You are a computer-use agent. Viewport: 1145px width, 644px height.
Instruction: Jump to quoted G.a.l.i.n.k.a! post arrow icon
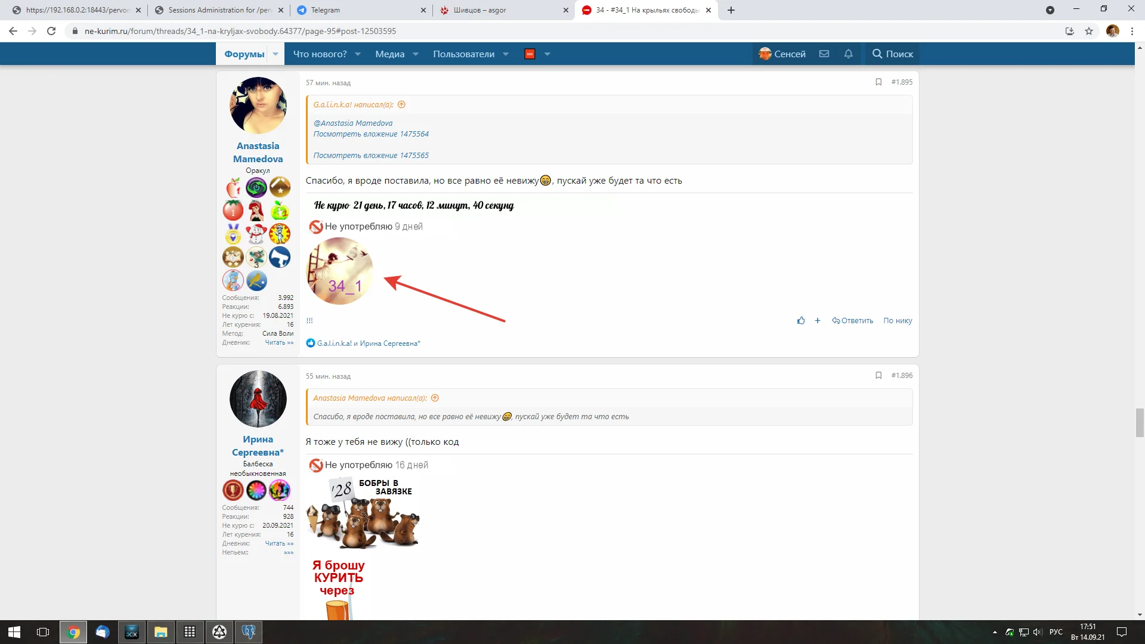(x=401, y=105)
